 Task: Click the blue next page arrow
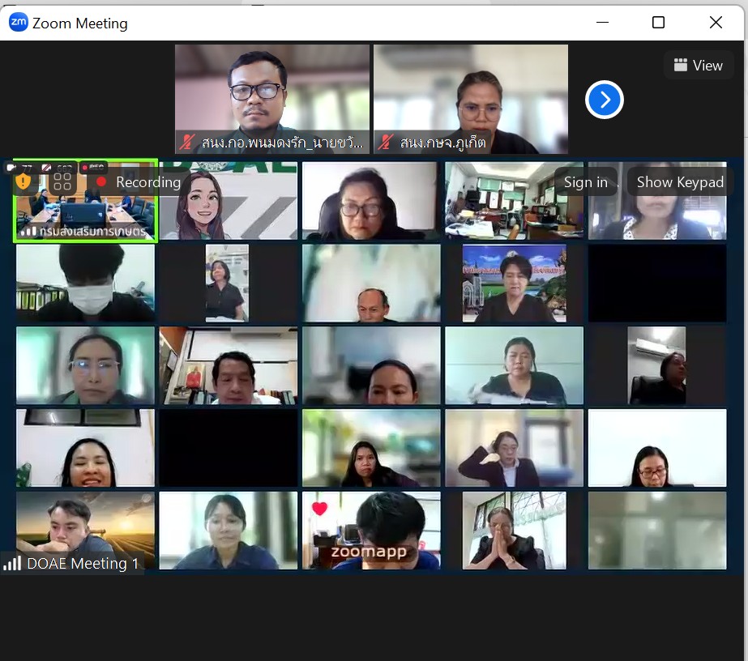tap(604, 100)
